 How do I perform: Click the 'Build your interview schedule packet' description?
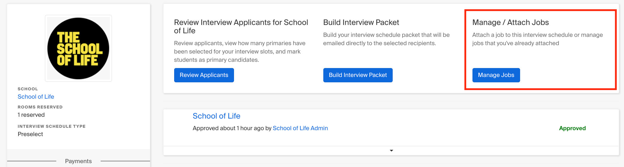pos(386,39)
